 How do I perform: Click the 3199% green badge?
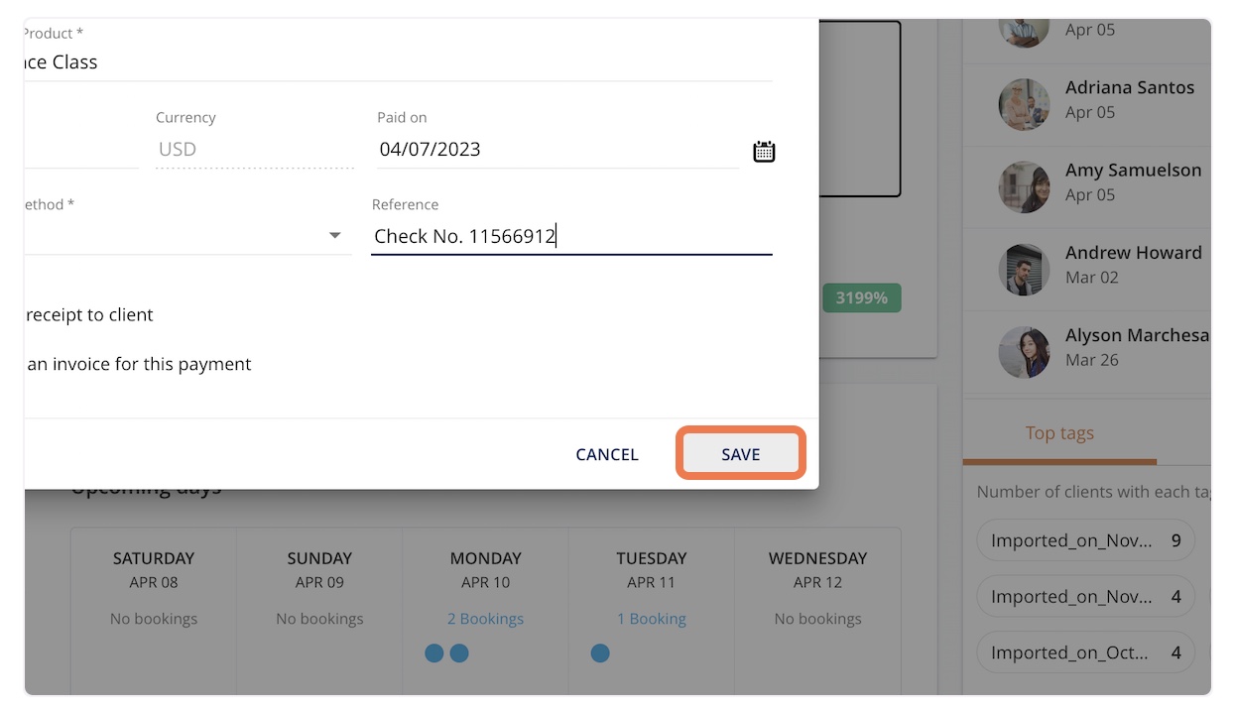861,297
